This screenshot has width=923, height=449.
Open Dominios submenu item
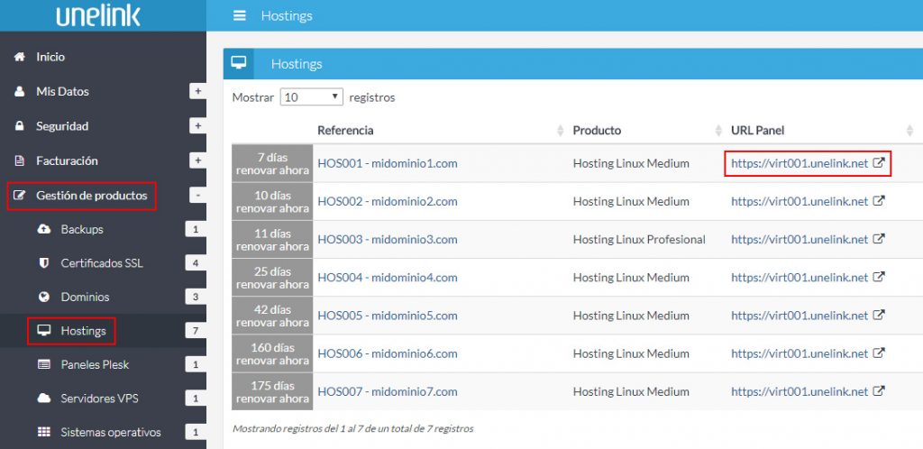(x=85, y=298)
